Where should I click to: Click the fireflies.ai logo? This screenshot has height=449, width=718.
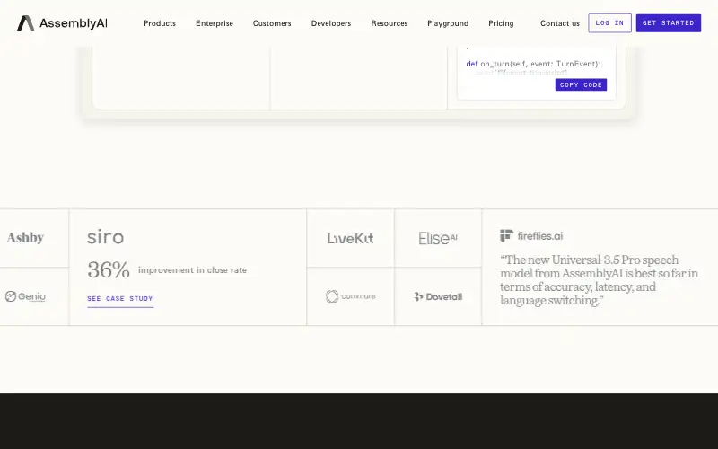point(531,236)
